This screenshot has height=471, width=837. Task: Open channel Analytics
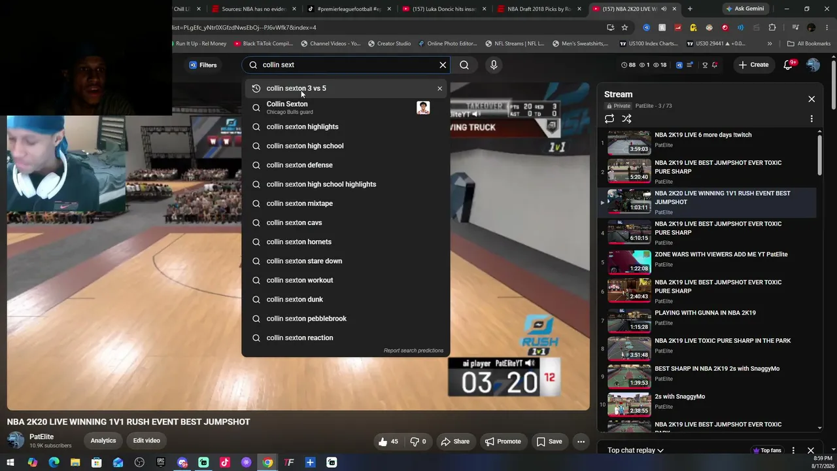[103, 441]
